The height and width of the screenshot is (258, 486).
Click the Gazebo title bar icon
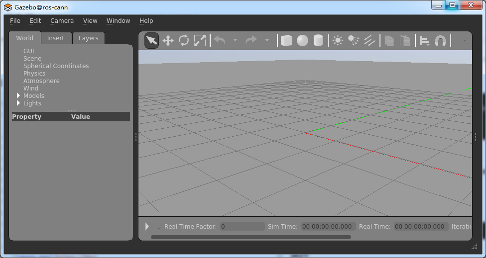coord(8,7)
